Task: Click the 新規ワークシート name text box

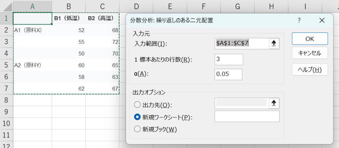Action: (247, 117)
